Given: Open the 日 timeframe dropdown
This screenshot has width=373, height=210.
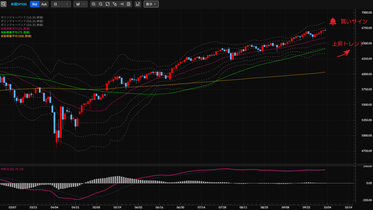Looking at the screenshot, I should pos(61,4).
